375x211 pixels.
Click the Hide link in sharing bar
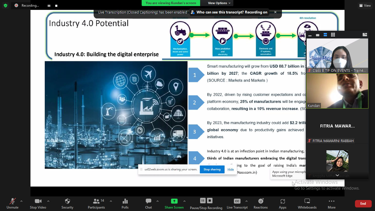tap(231, 170)
